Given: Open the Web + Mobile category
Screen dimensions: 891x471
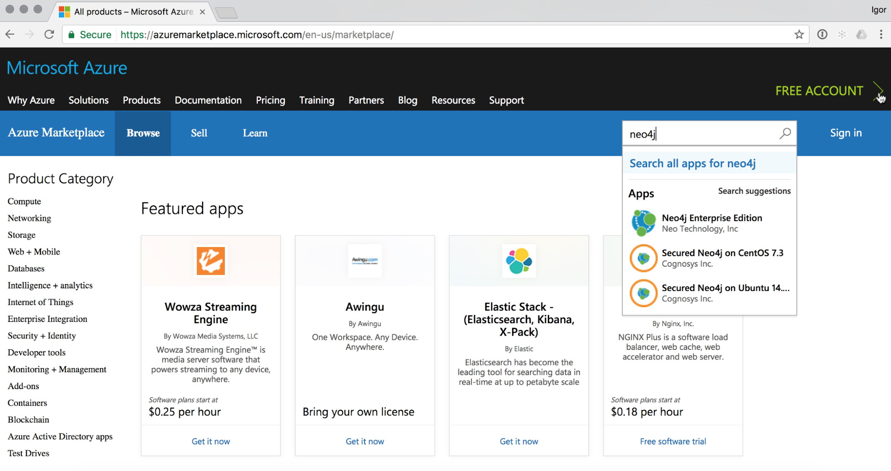Looking at the screenshot, I should 34,252.
